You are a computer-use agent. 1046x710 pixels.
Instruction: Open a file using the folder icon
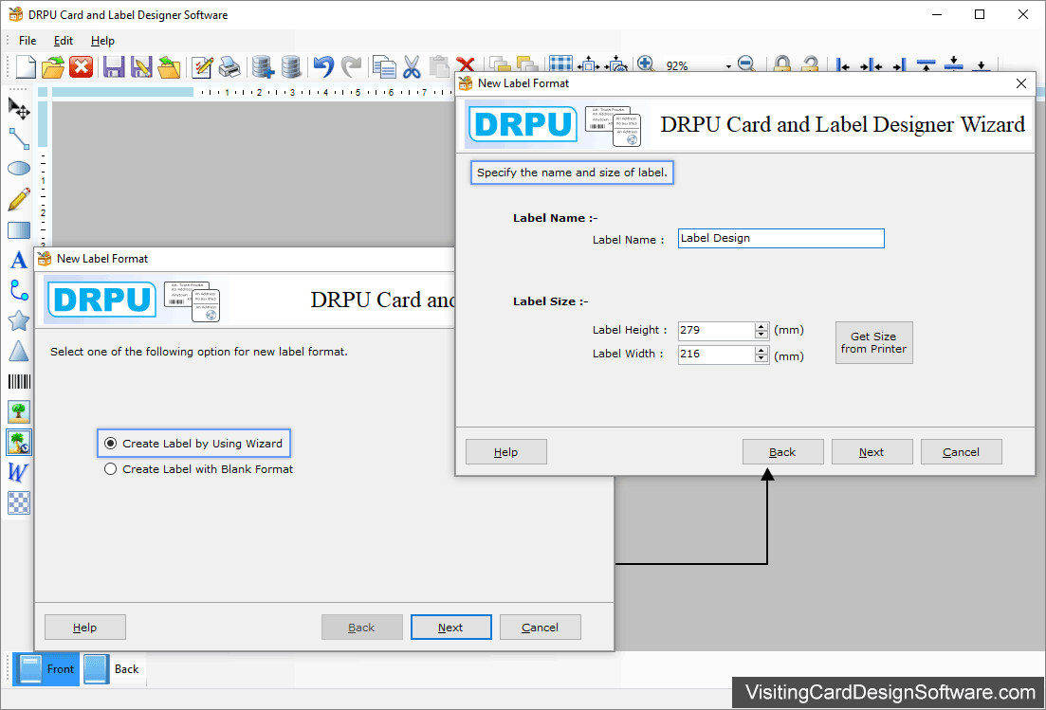pos(53,66)
